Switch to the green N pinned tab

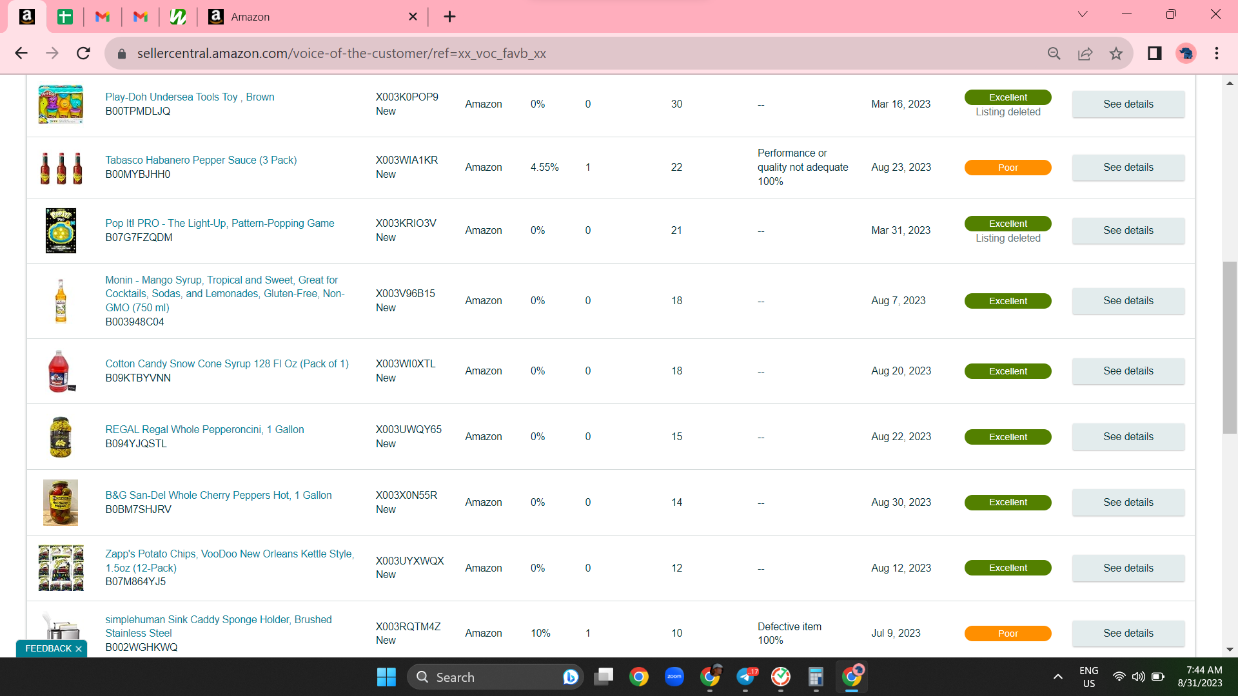[x=178, y=17]
